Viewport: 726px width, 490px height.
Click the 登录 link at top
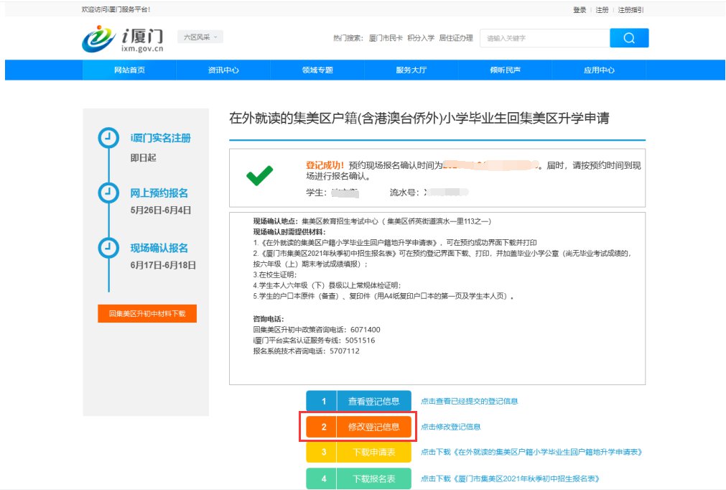(x=580, y=10)
